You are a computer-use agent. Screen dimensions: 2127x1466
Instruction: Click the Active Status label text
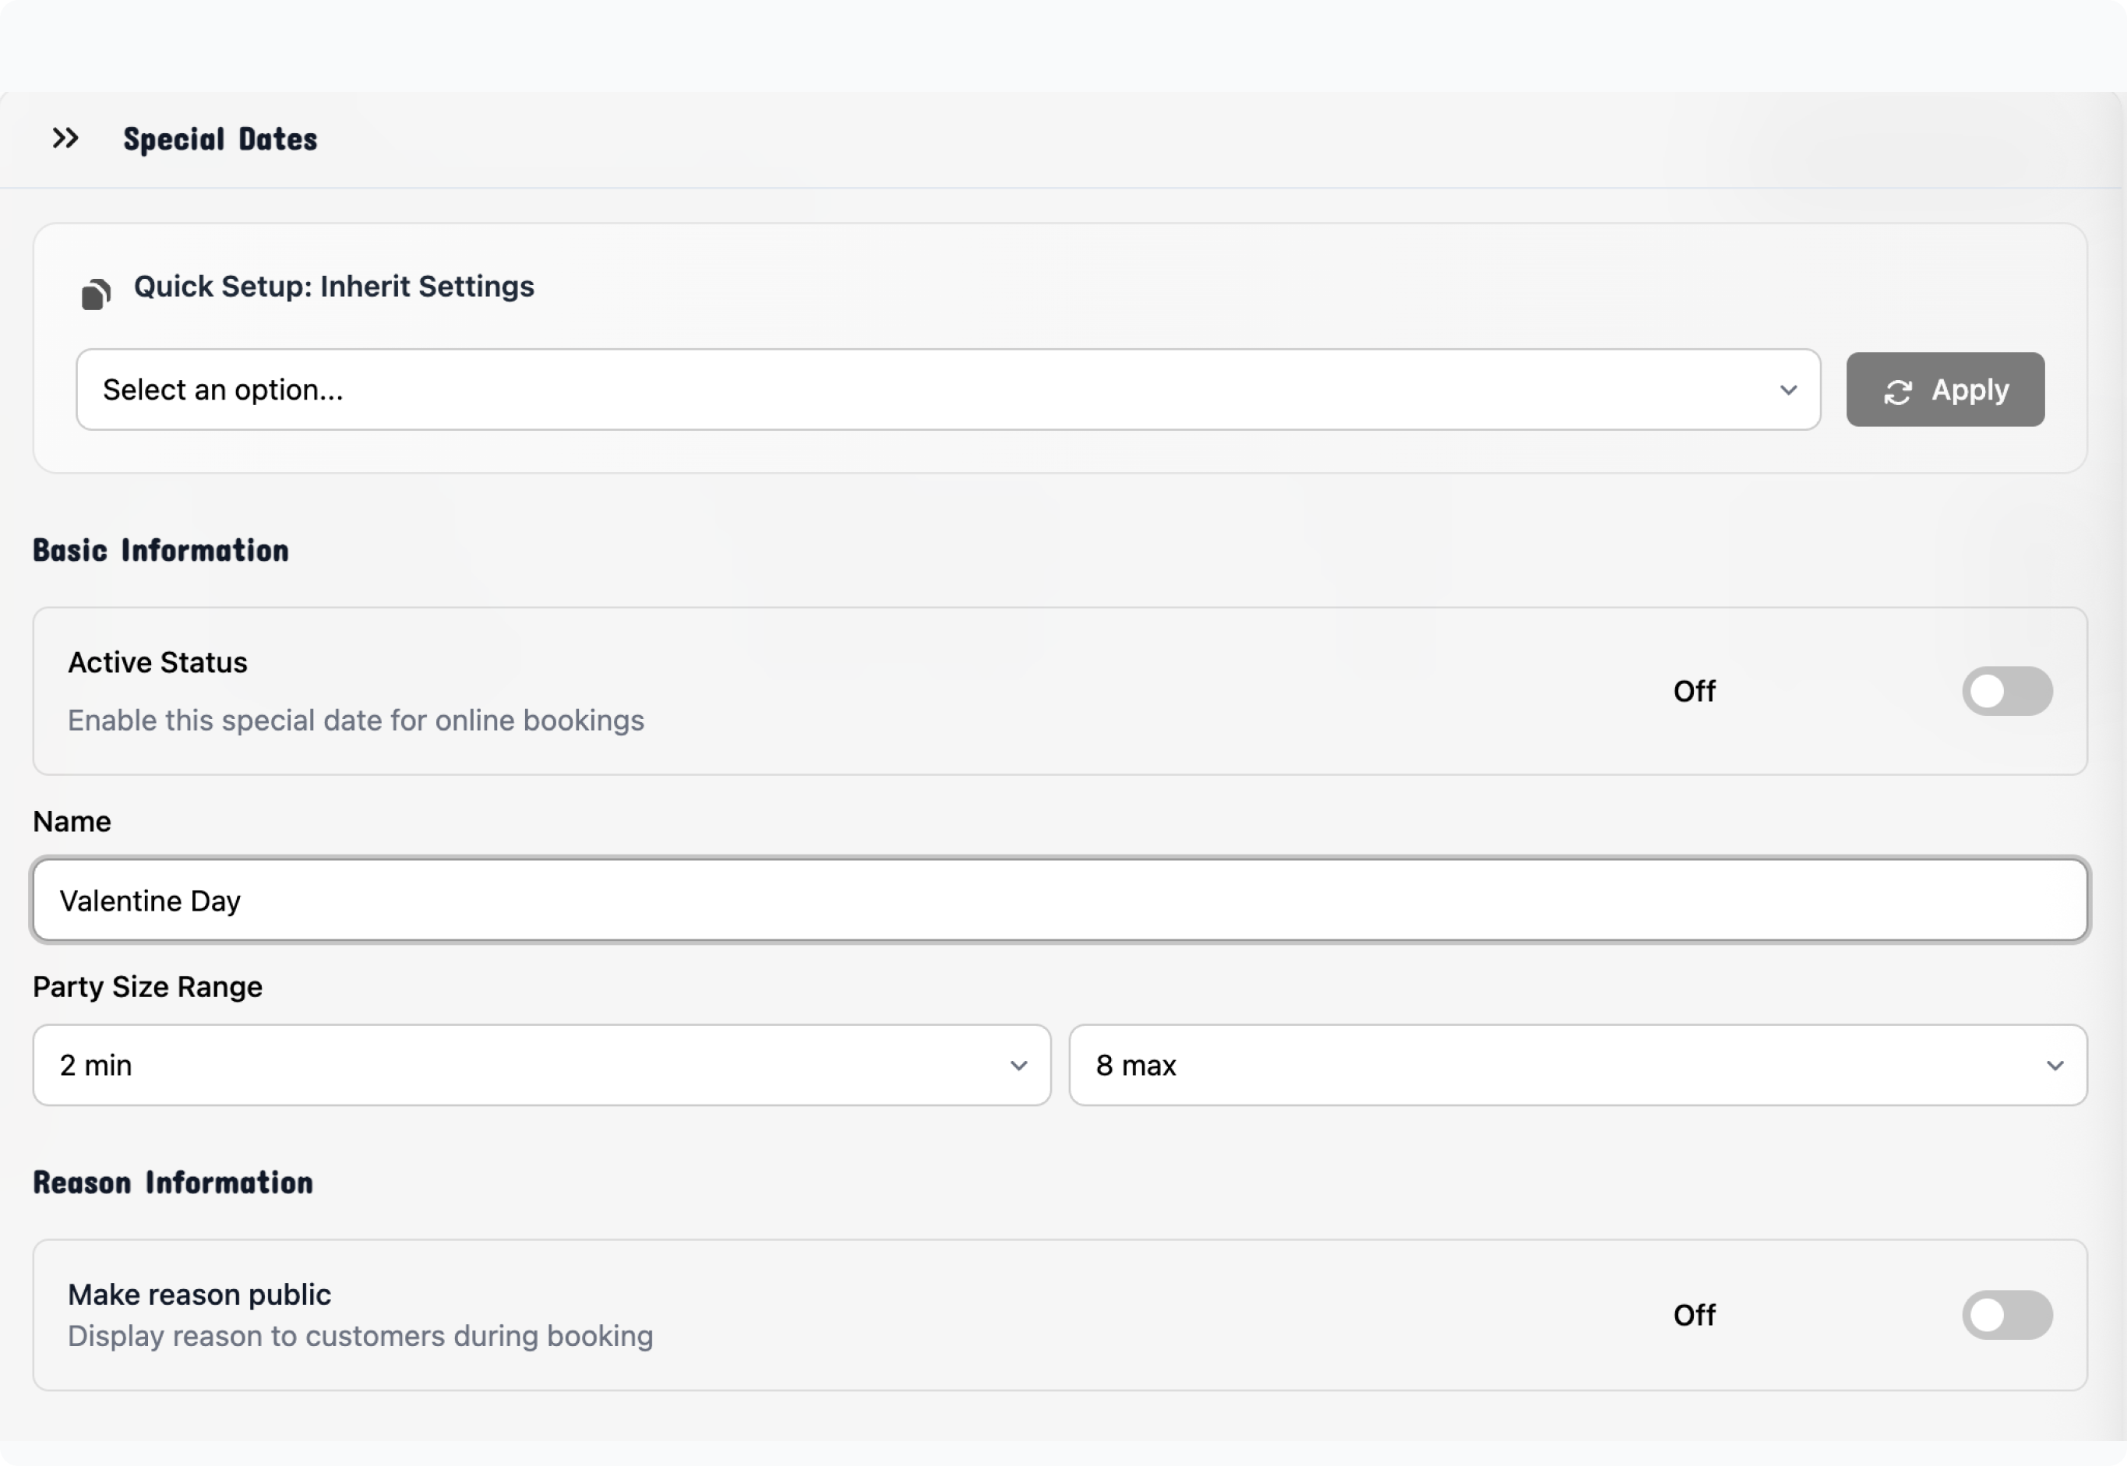(x=158, y=662)
